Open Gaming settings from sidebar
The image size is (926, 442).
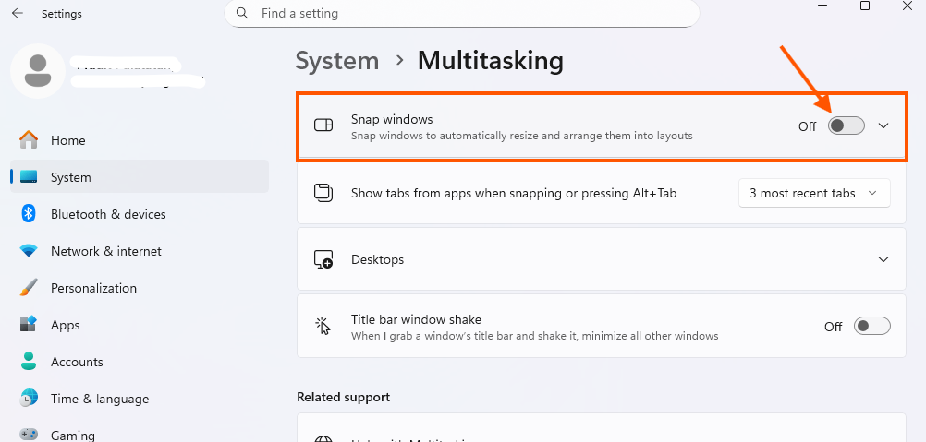pyautogui.click(x=72, y=435)
